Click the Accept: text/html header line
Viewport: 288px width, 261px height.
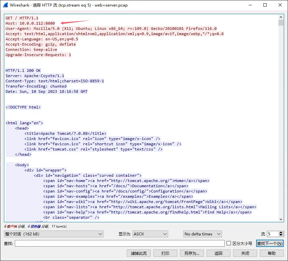point(115,34)
